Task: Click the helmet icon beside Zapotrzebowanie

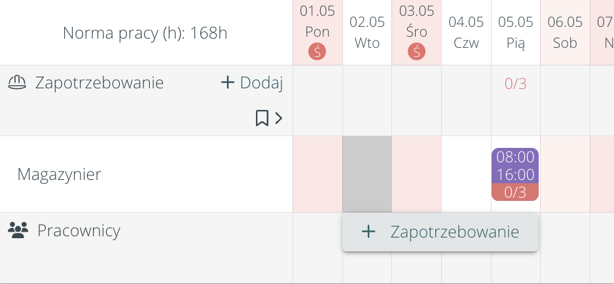Action: tap(17, 83)
